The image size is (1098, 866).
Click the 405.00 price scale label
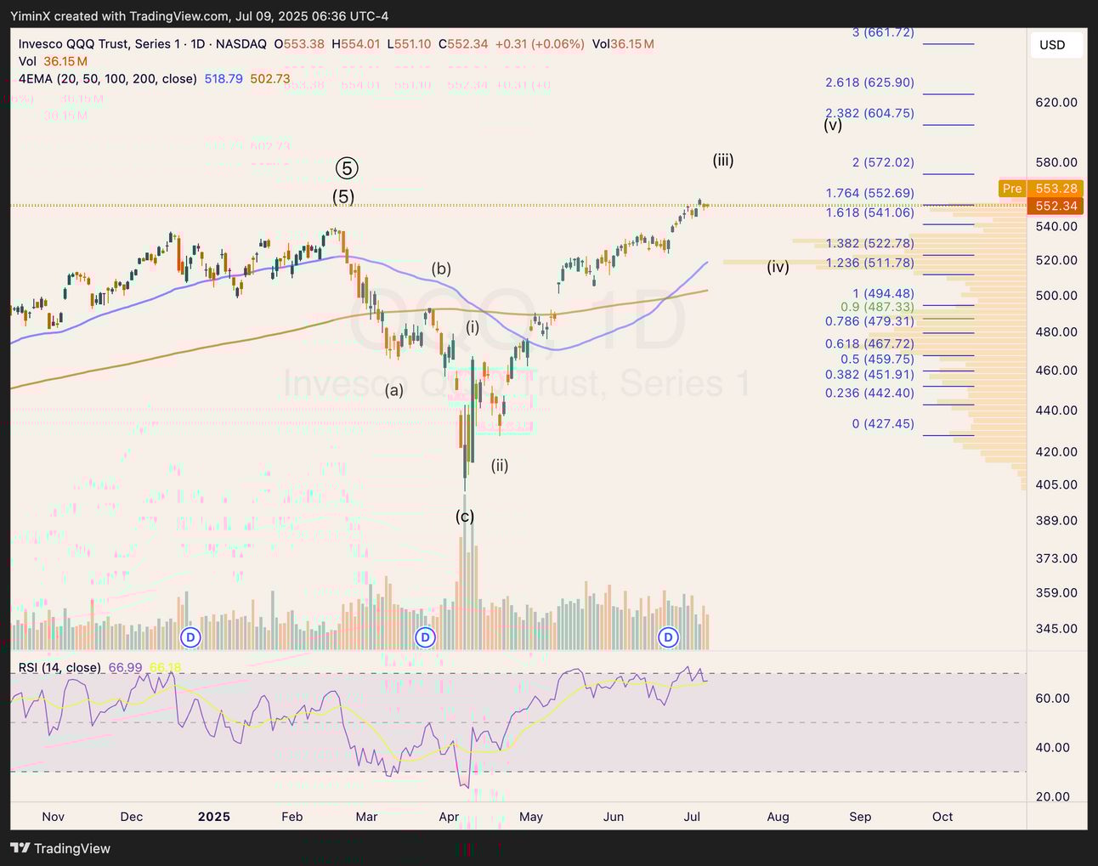point(1057,484)
